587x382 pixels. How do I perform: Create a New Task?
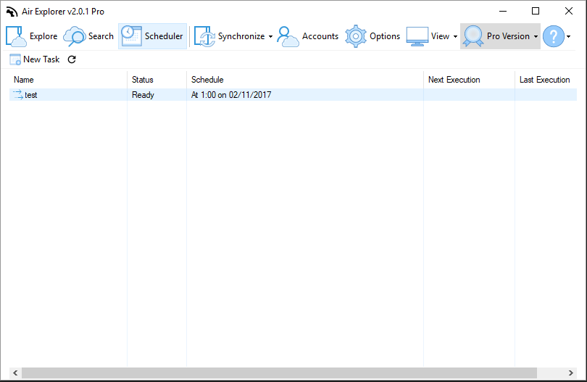click(35, 59)
